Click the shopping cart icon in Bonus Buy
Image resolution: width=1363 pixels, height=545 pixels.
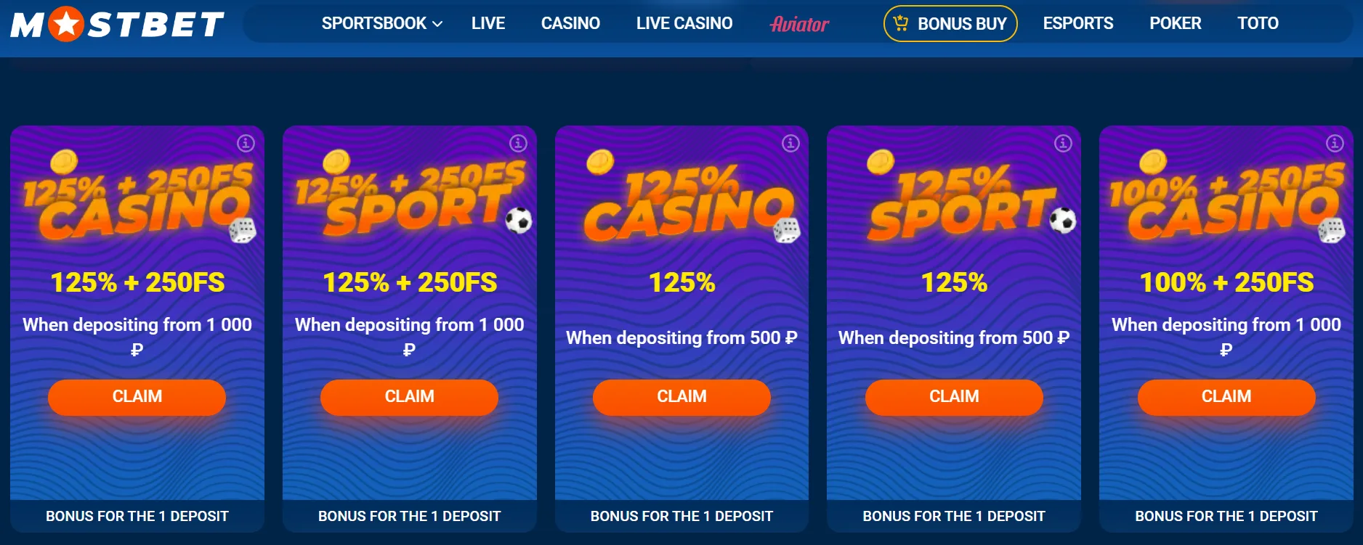coord(901,22)
